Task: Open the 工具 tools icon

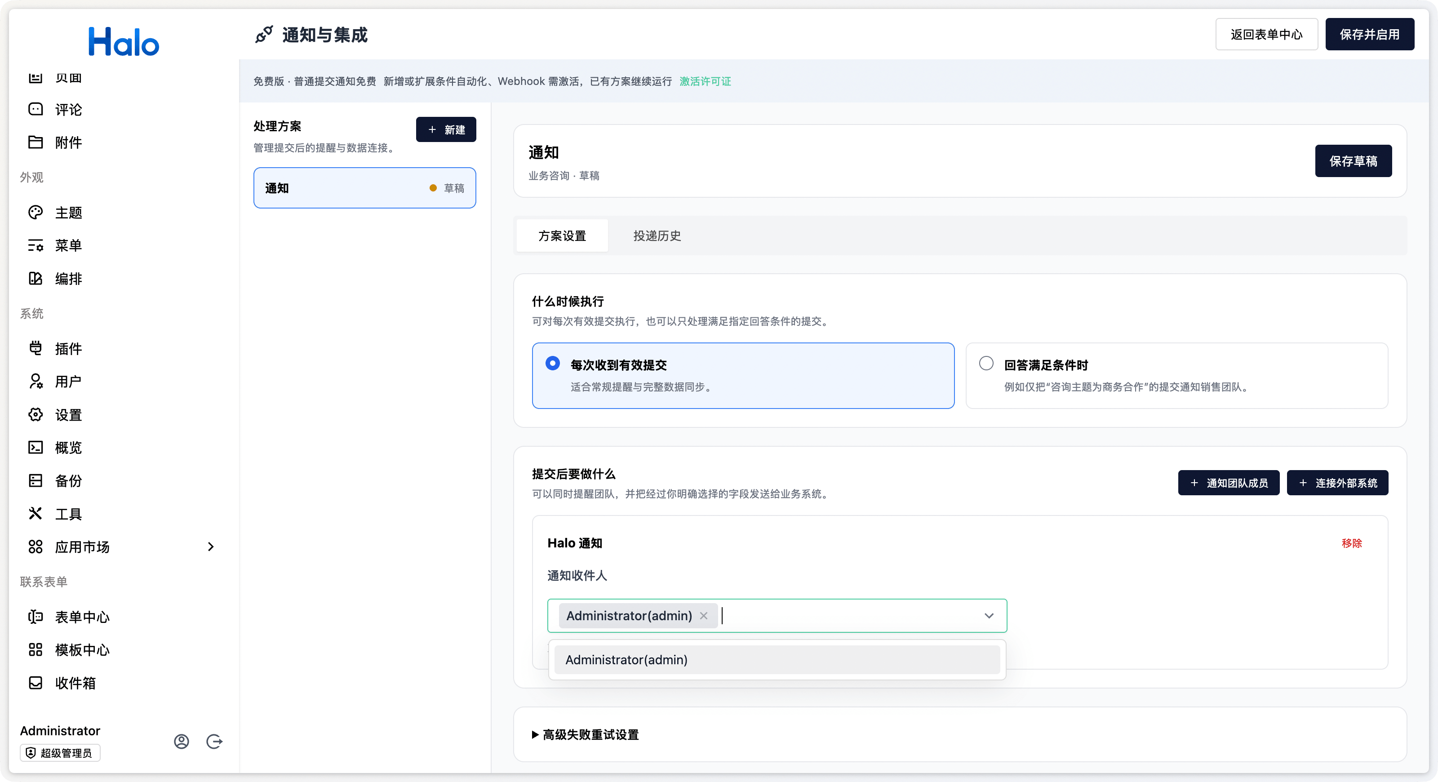Action: point(35,514)
